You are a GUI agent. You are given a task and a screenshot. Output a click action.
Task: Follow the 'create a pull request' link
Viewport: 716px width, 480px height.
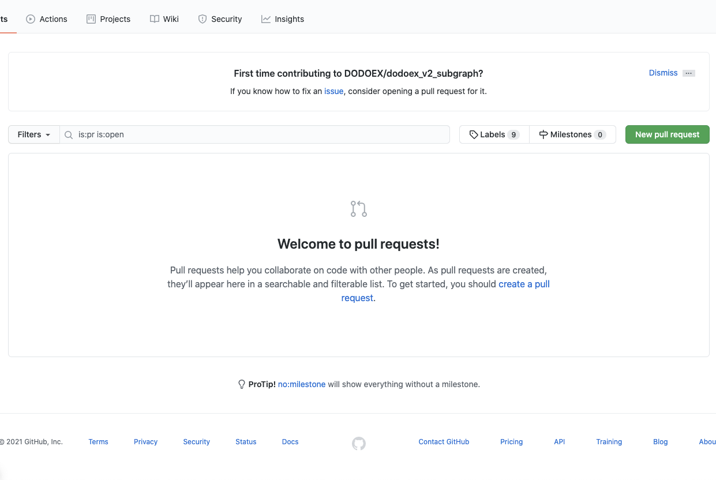pos(524,284)
